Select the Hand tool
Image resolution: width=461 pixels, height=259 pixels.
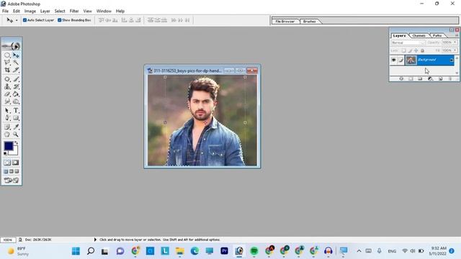7,135
